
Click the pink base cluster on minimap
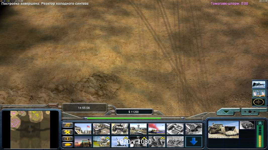click(x=15, y=122)
